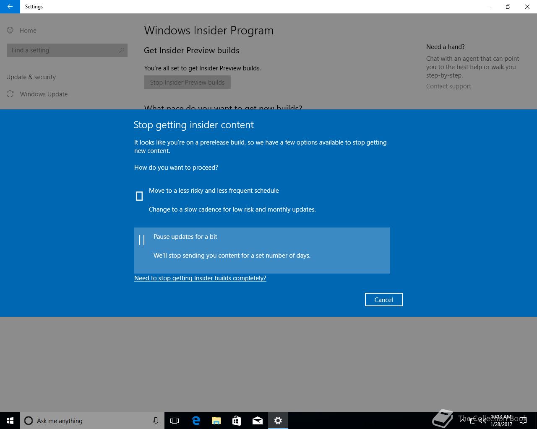The height and width of the screenshot is (429, 537).
Task: Select Move to a less risky schedule option
Action: coord(262,200)
